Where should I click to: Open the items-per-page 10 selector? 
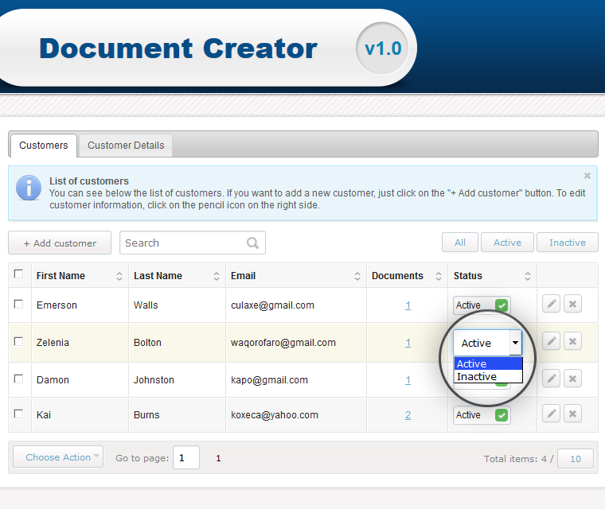(576, 459)
